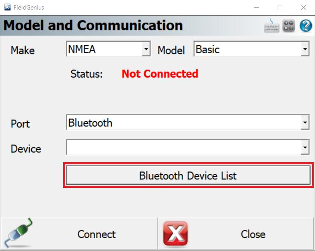Click the green cable plug Connect icon

tap(18, 233)
